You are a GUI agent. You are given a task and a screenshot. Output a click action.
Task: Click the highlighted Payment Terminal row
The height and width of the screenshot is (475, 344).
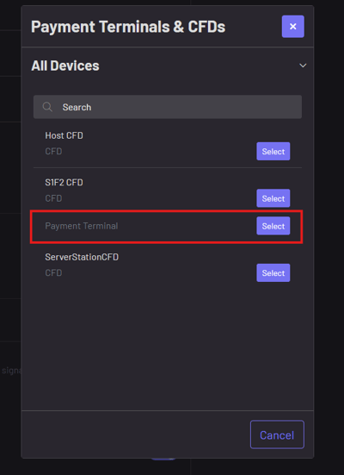click(166, 227)
